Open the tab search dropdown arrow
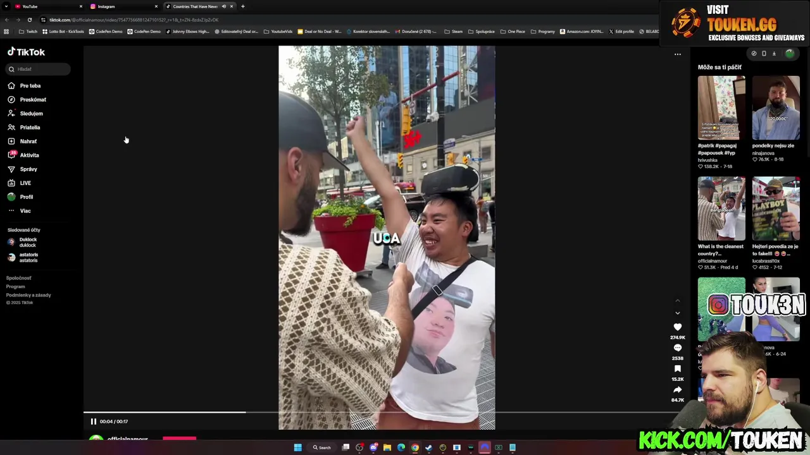The height and width of the screenshot is (455, 810). 6,6
